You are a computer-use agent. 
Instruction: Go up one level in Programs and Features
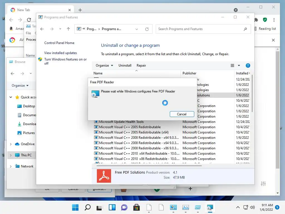(x=68, y=29)
